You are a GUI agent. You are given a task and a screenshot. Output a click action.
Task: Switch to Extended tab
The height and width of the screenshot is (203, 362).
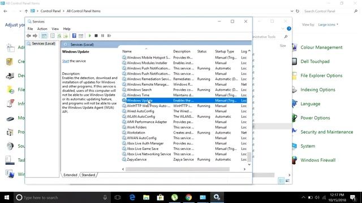pyautogui.click(x=70, y=175)
